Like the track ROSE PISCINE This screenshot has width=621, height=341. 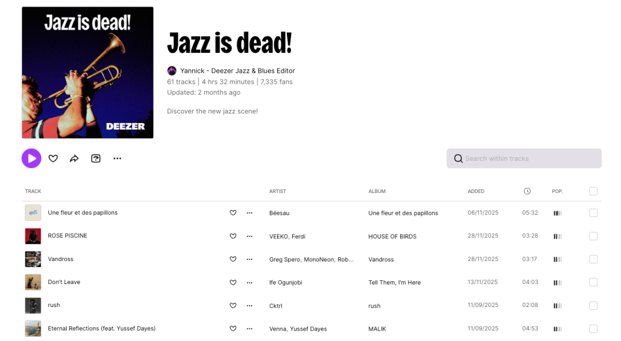233,236
